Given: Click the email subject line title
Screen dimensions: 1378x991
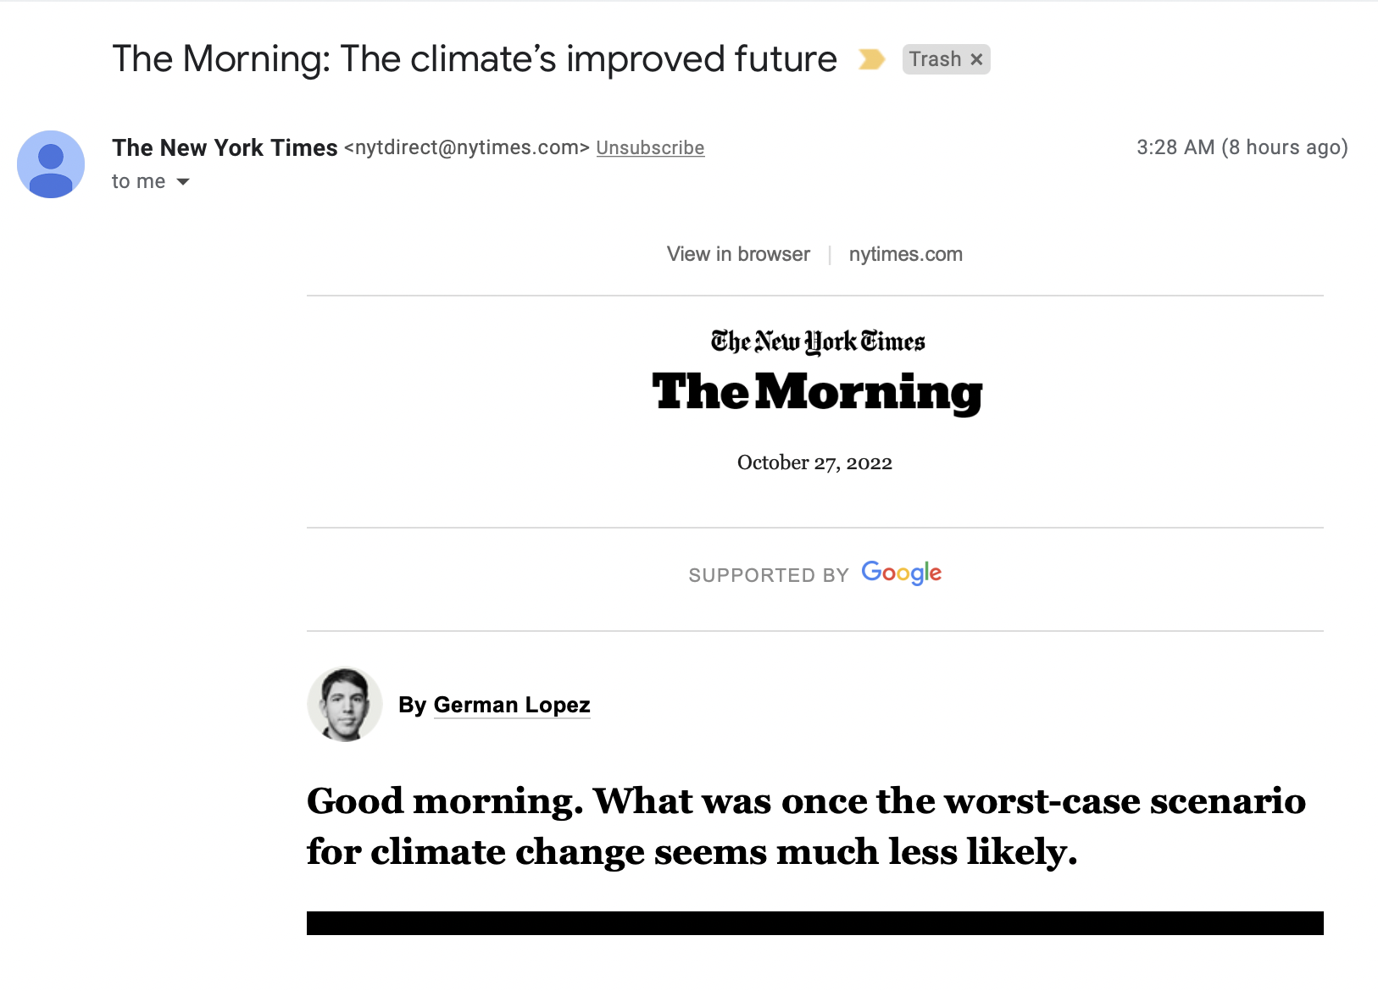Looking at the screenshot, I should click(x=475, y=59).
